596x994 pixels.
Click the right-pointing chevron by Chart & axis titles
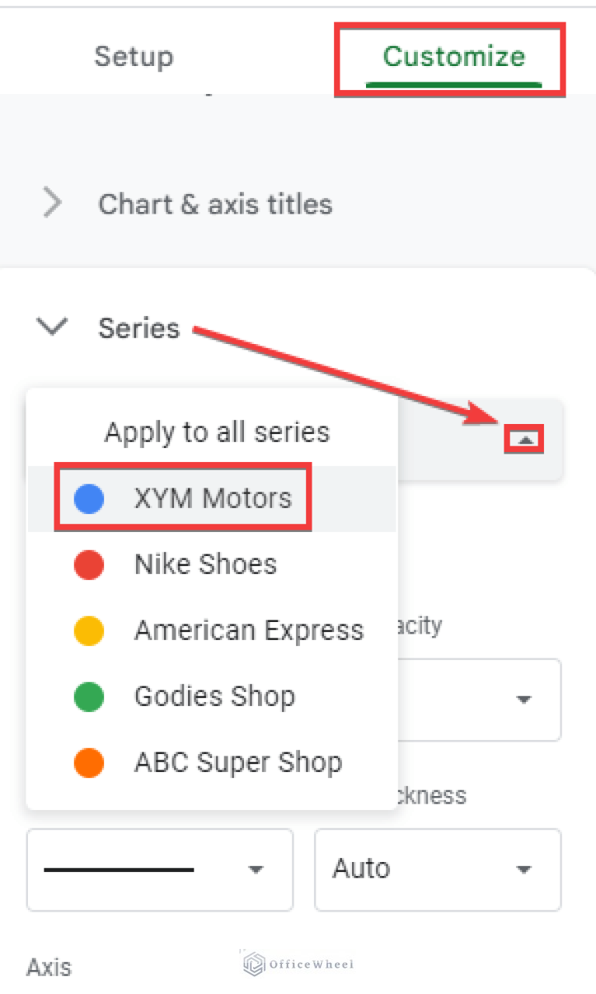pos(51,203)
